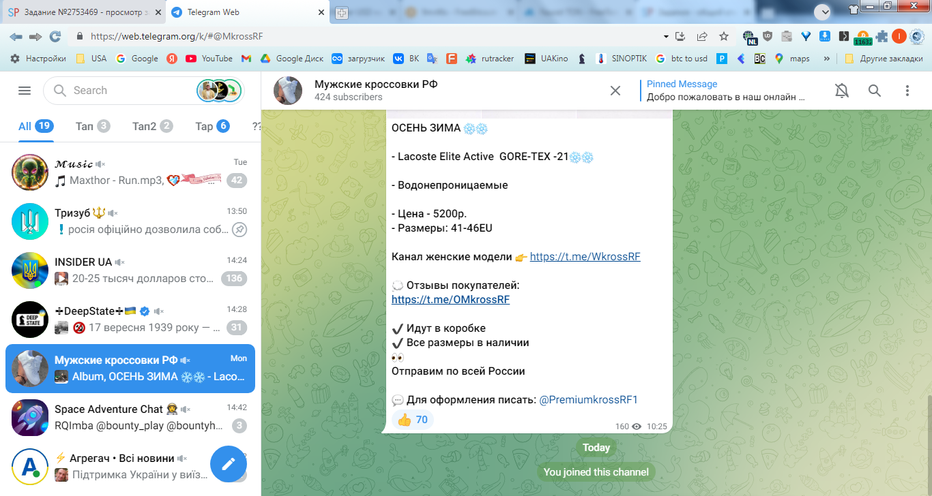This screenshot has height=496, width=932.
Task: Open the Gmail bookmark icon
Action: [246, 59]
